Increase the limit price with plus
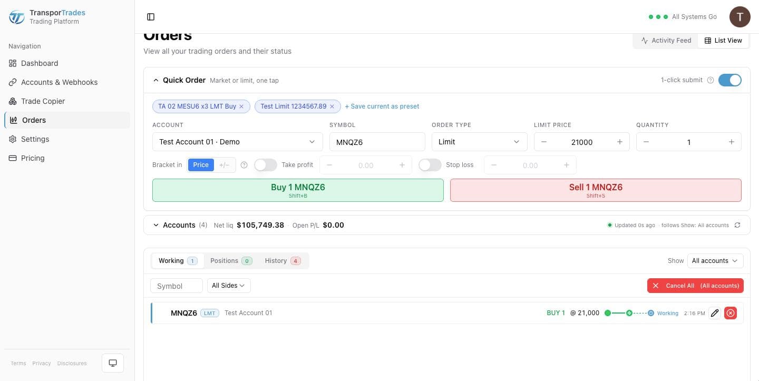 click(x=620, y=142)
